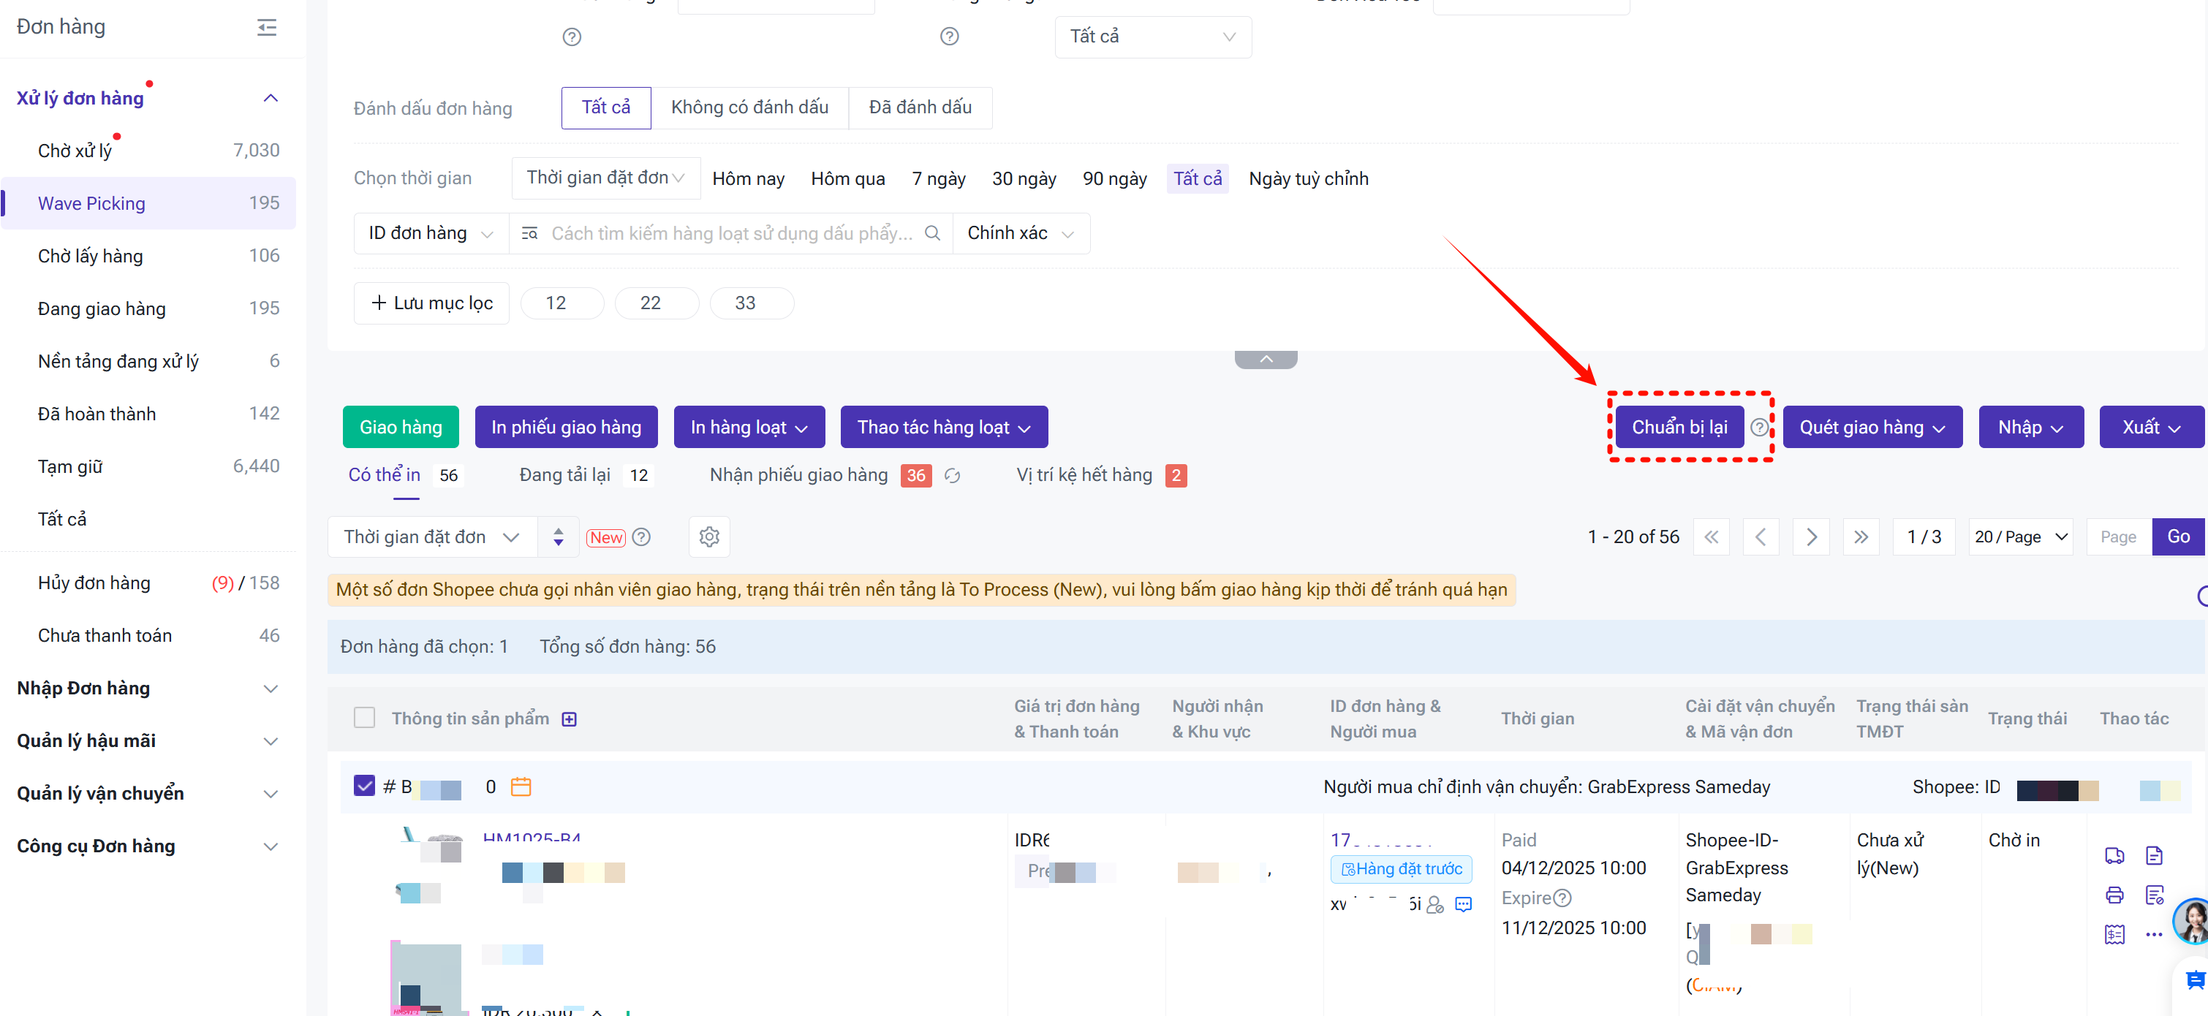The height and width of the screenshot is (1016, 2208).
Task: Click the green Giao hàng button
Action: (x=400, y=427)
